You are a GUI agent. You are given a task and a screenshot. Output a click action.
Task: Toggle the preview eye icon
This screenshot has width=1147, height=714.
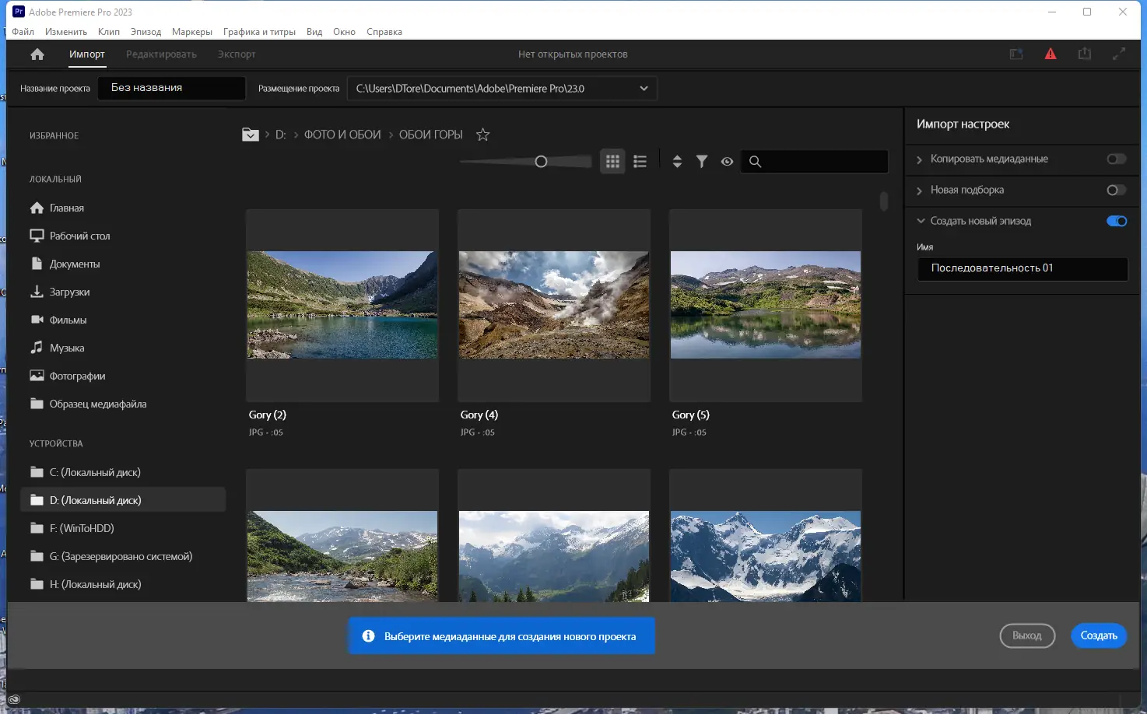tap(727, 161)
